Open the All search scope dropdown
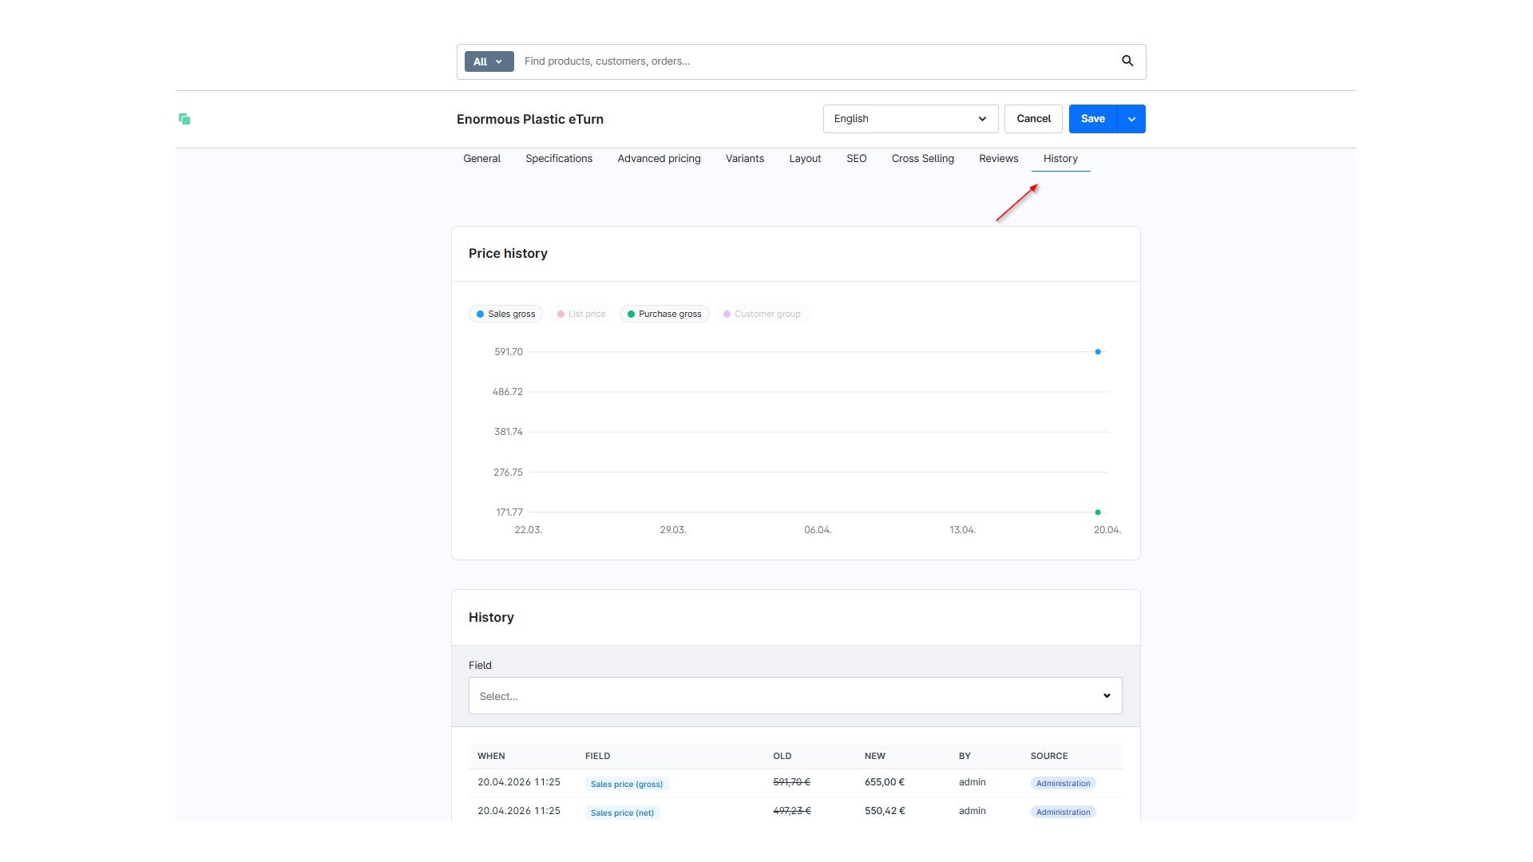 [x=489, y=61]
